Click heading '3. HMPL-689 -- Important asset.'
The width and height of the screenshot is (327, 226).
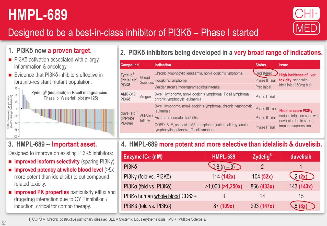coord(53,144)
